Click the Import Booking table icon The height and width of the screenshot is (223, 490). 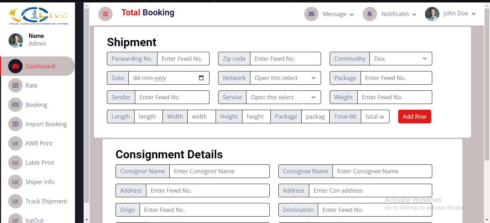[15, 124]
